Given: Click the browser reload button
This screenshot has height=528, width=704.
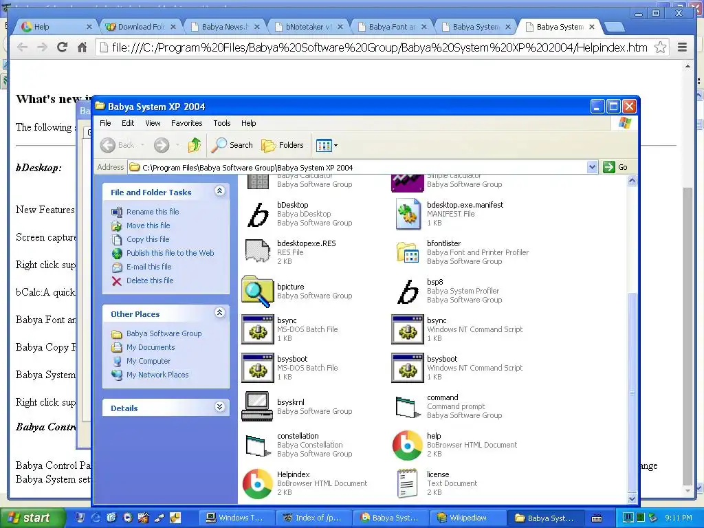Looking at the screenshot, I should coord(62,47).
